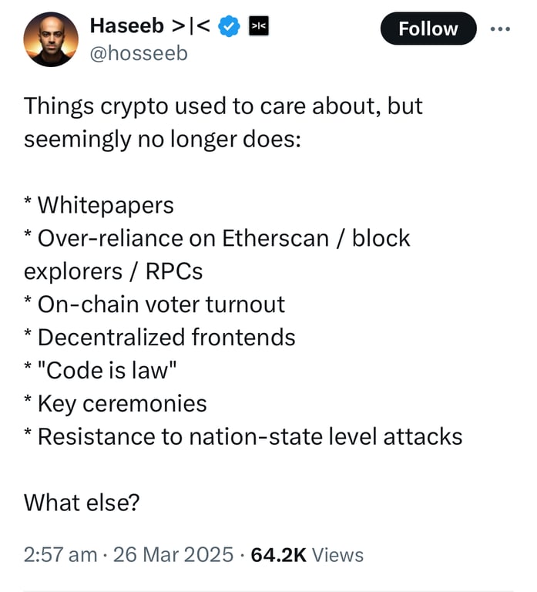Open the 64.2K Views count
The height and width of the screenshot is (592, 537).
(x=307, y=555)
